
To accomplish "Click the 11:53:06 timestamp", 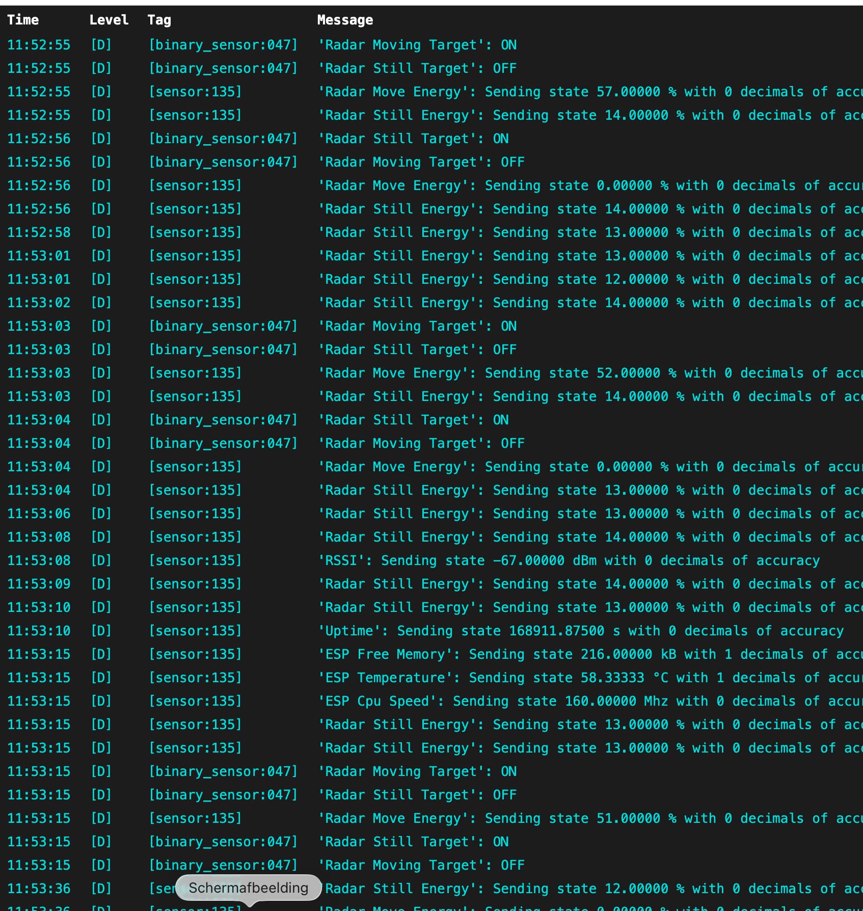I will pos(39,514).
